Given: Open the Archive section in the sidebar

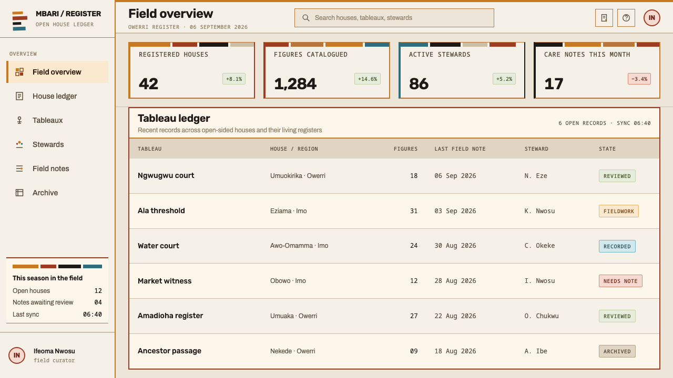Looking at the screenshot, I should coord(57,193).
